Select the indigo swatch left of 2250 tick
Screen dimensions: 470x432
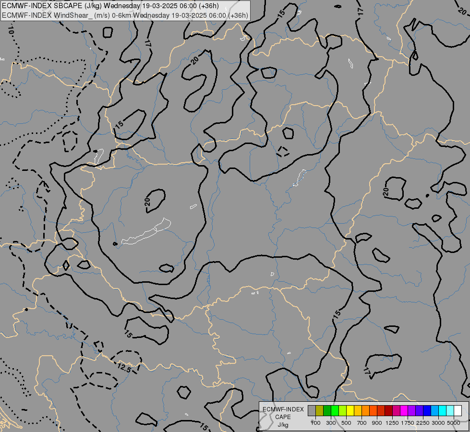click(419, 411)
